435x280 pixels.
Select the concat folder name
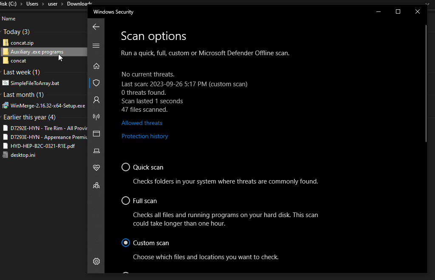[18, 60]
